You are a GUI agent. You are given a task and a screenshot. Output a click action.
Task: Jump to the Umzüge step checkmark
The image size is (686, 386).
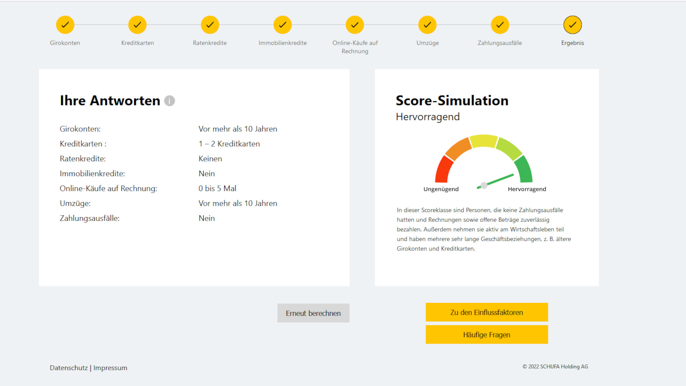[x=427, y=25]
